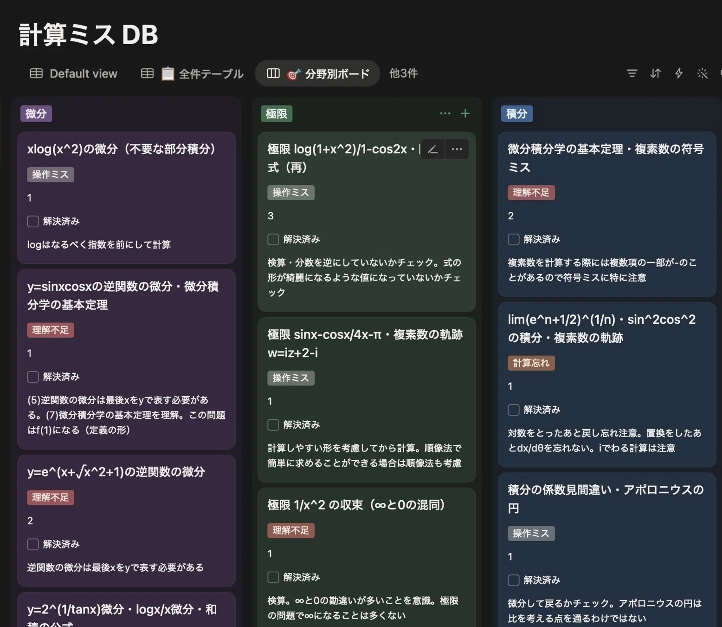Click note starting '(5)逆関数の微分は最後'
Screen dimensions: 722x627
(126, 415)
